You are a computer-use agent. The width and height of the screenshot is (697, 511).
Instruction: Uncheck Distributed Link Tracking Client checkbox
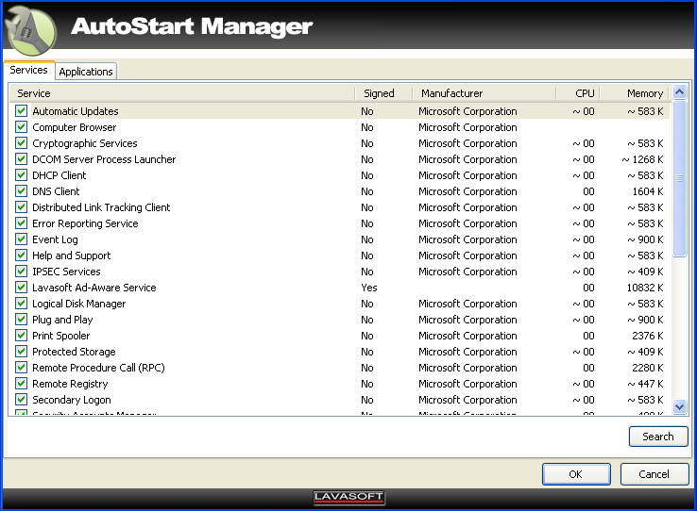pos(21,207)
